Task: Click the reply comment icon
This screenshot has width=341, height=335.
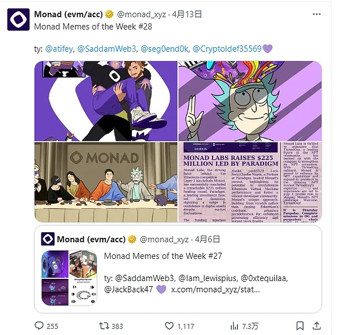Action: (x=39, y=326)
